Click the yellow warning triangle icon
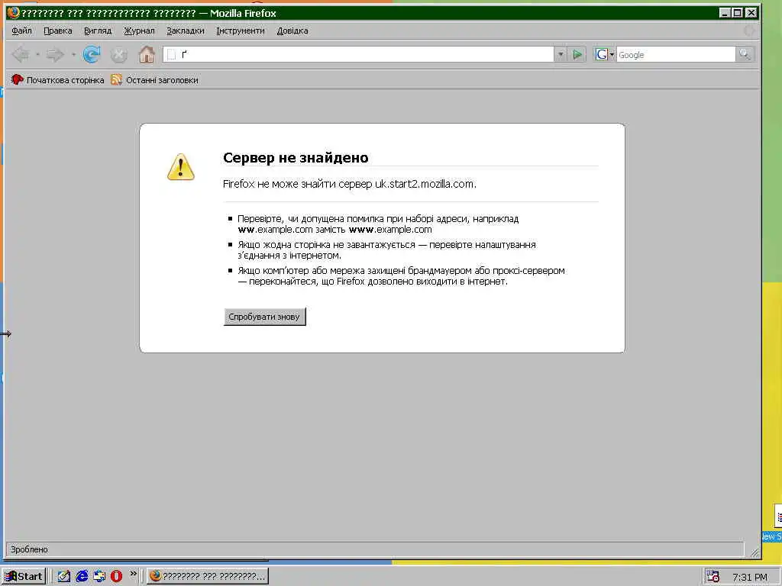The image size is (782, 586). coord(180,167)
